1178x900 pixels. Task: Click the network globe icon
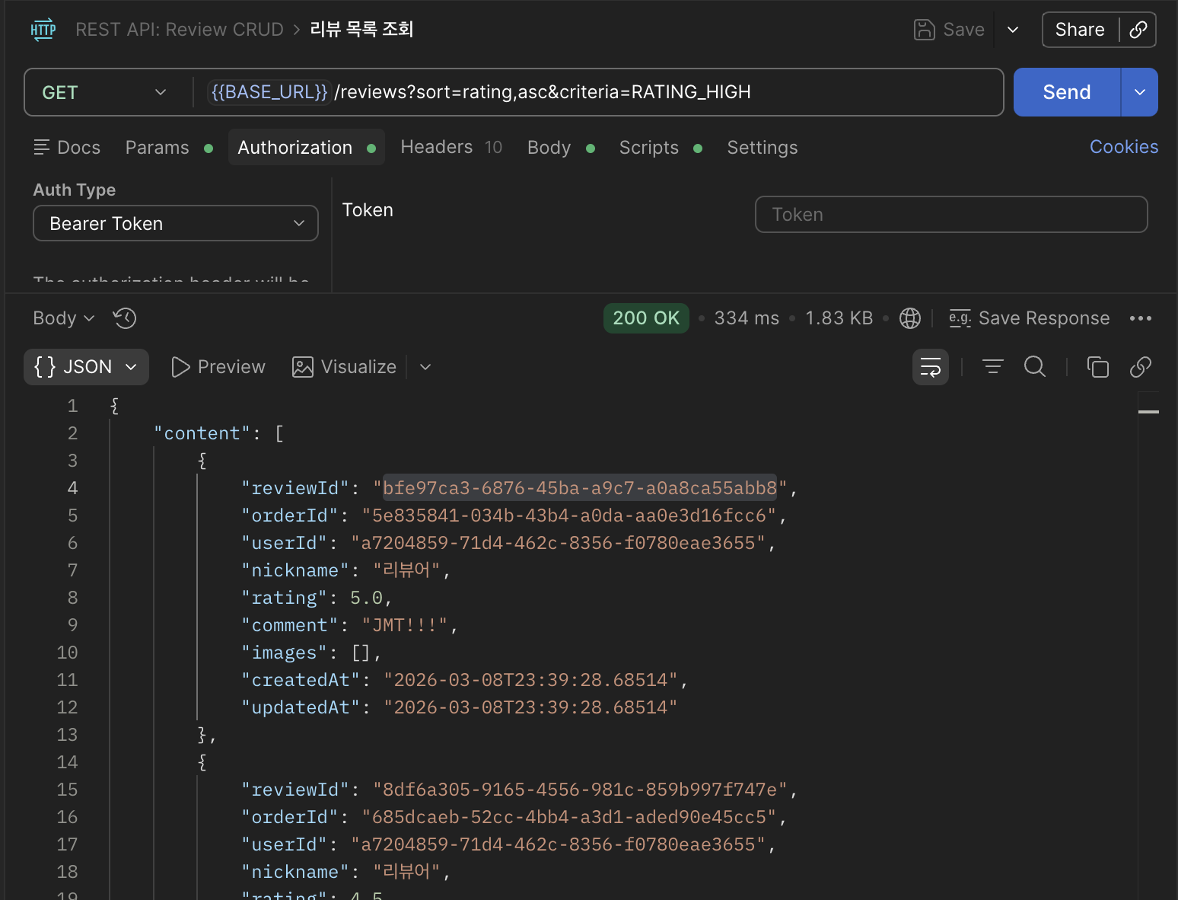(910, 318)
